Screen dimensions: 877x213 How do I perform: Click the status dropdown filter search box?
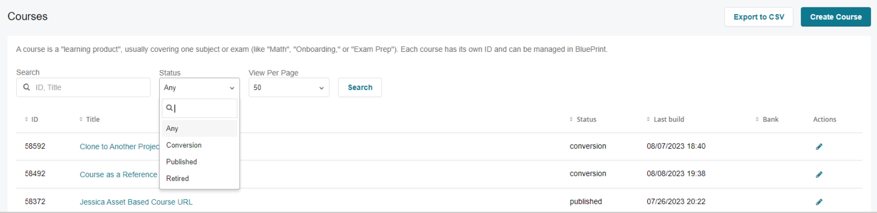pos(199,108)
